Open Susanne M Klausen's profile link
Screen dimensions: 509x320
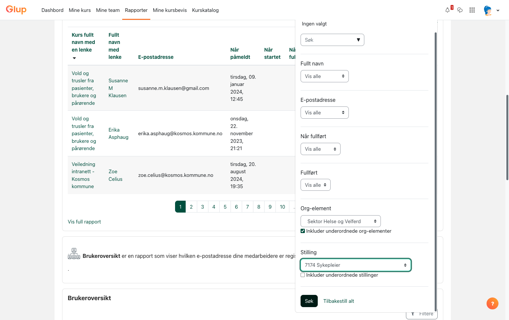118,88
